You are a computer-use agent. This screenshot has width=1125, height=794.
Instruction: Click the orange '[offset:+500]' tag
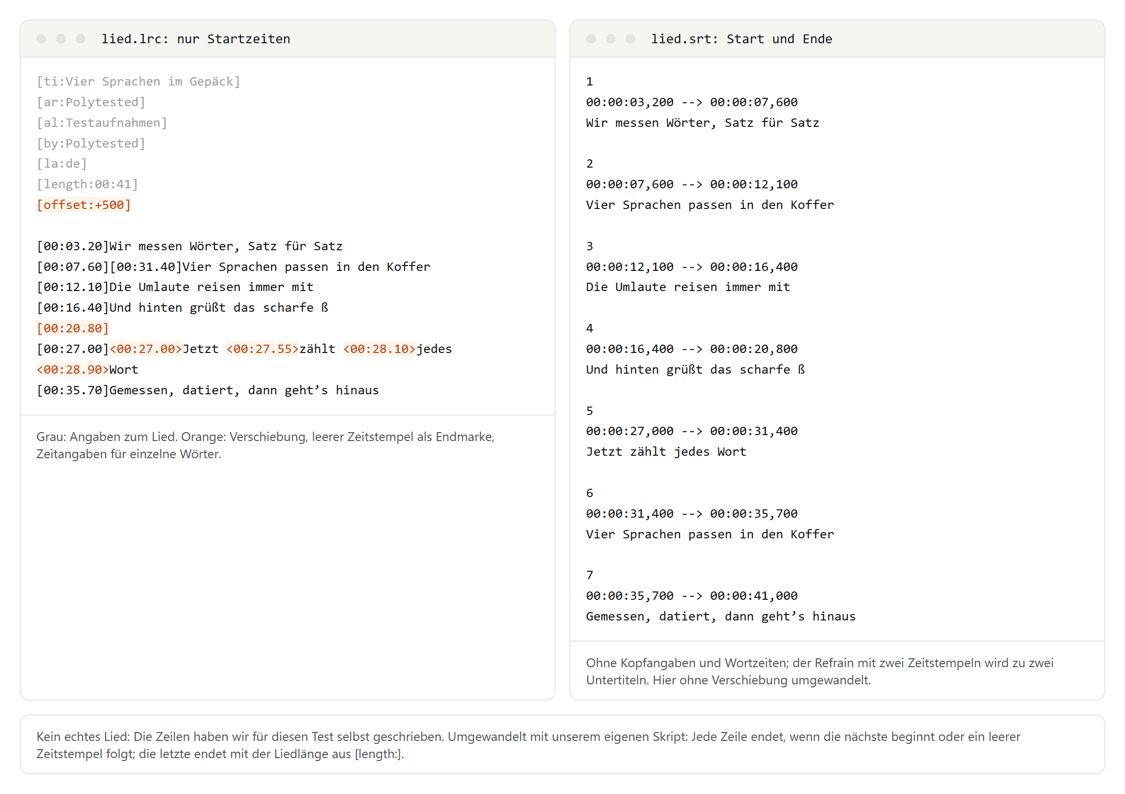pyautogui.click(x=84, y=205)
